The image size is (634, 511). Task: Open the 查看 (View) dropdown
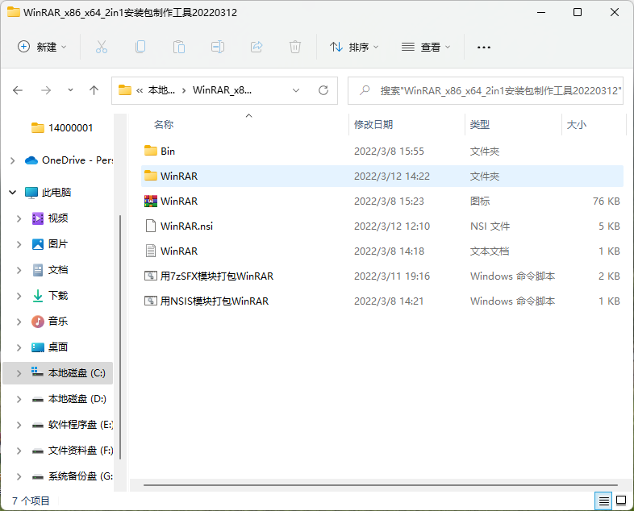pyautogui.click(x=426, y=47)
